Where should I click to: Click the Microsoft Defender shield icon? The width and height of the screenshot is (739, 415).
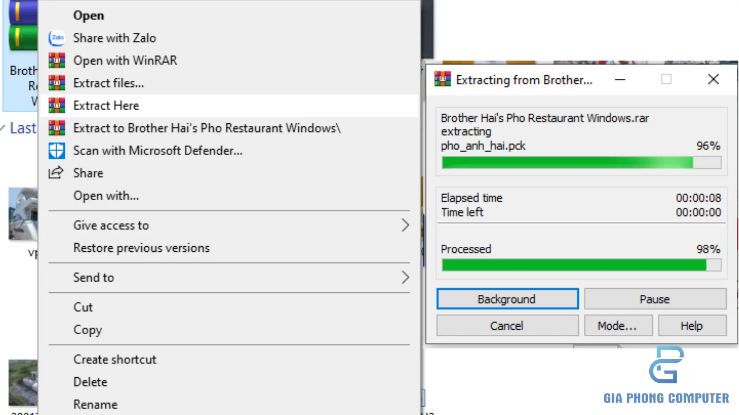coord(57,151)
